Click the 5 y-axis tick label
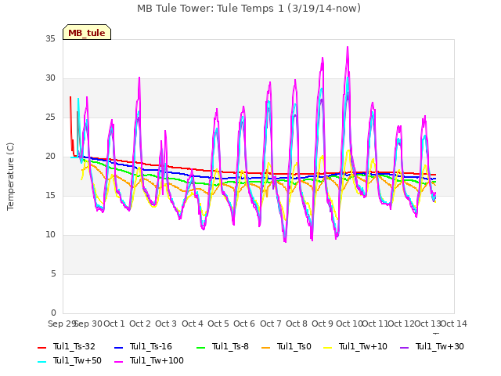 pos(53,274)
